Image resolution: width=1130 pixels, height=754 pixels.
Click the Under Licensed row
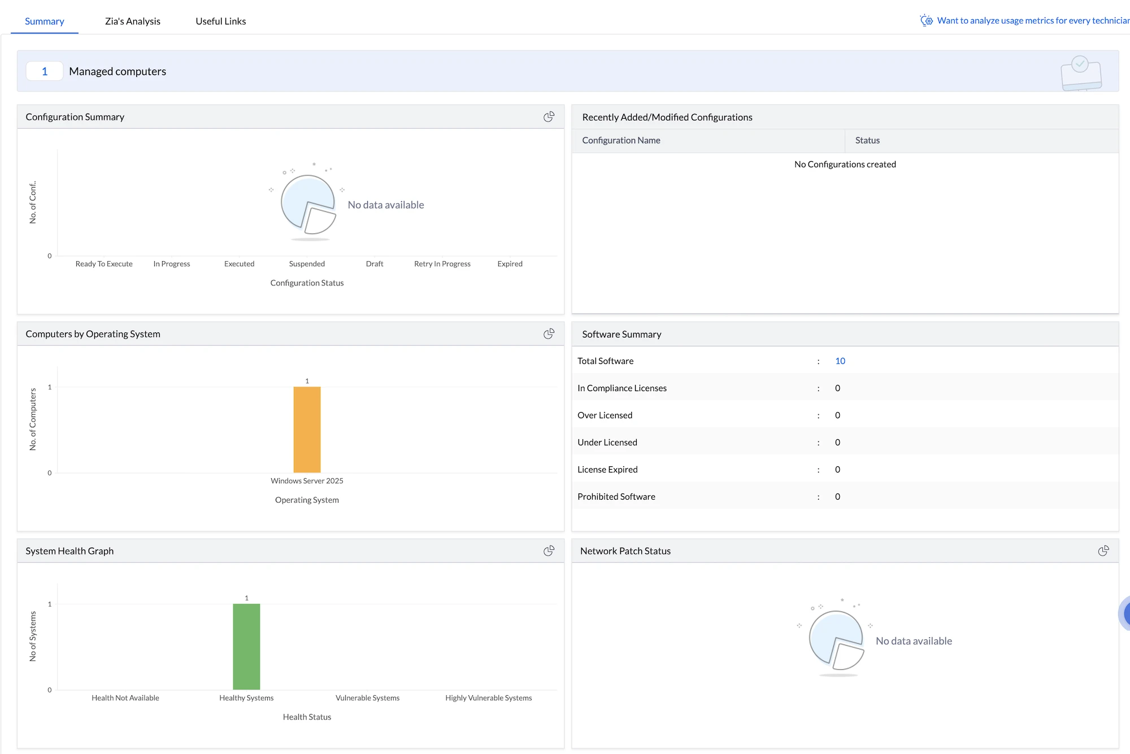[x=845, y=442]
